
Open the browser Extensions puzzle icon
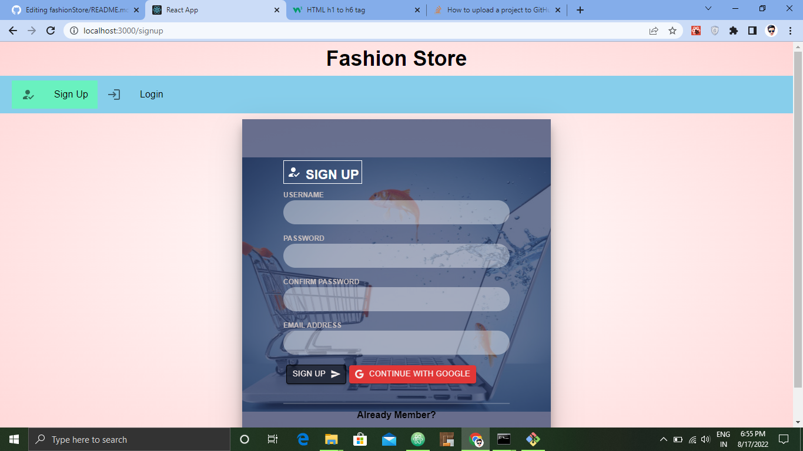[734, 30]
